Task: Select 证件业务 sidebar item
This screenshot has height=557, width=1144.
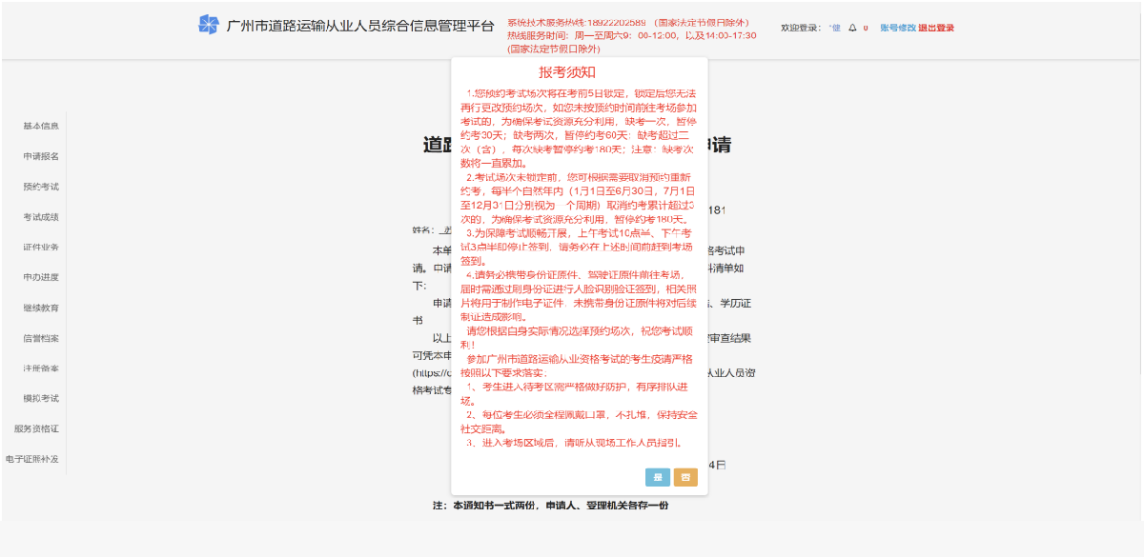Action: (41, 247)
